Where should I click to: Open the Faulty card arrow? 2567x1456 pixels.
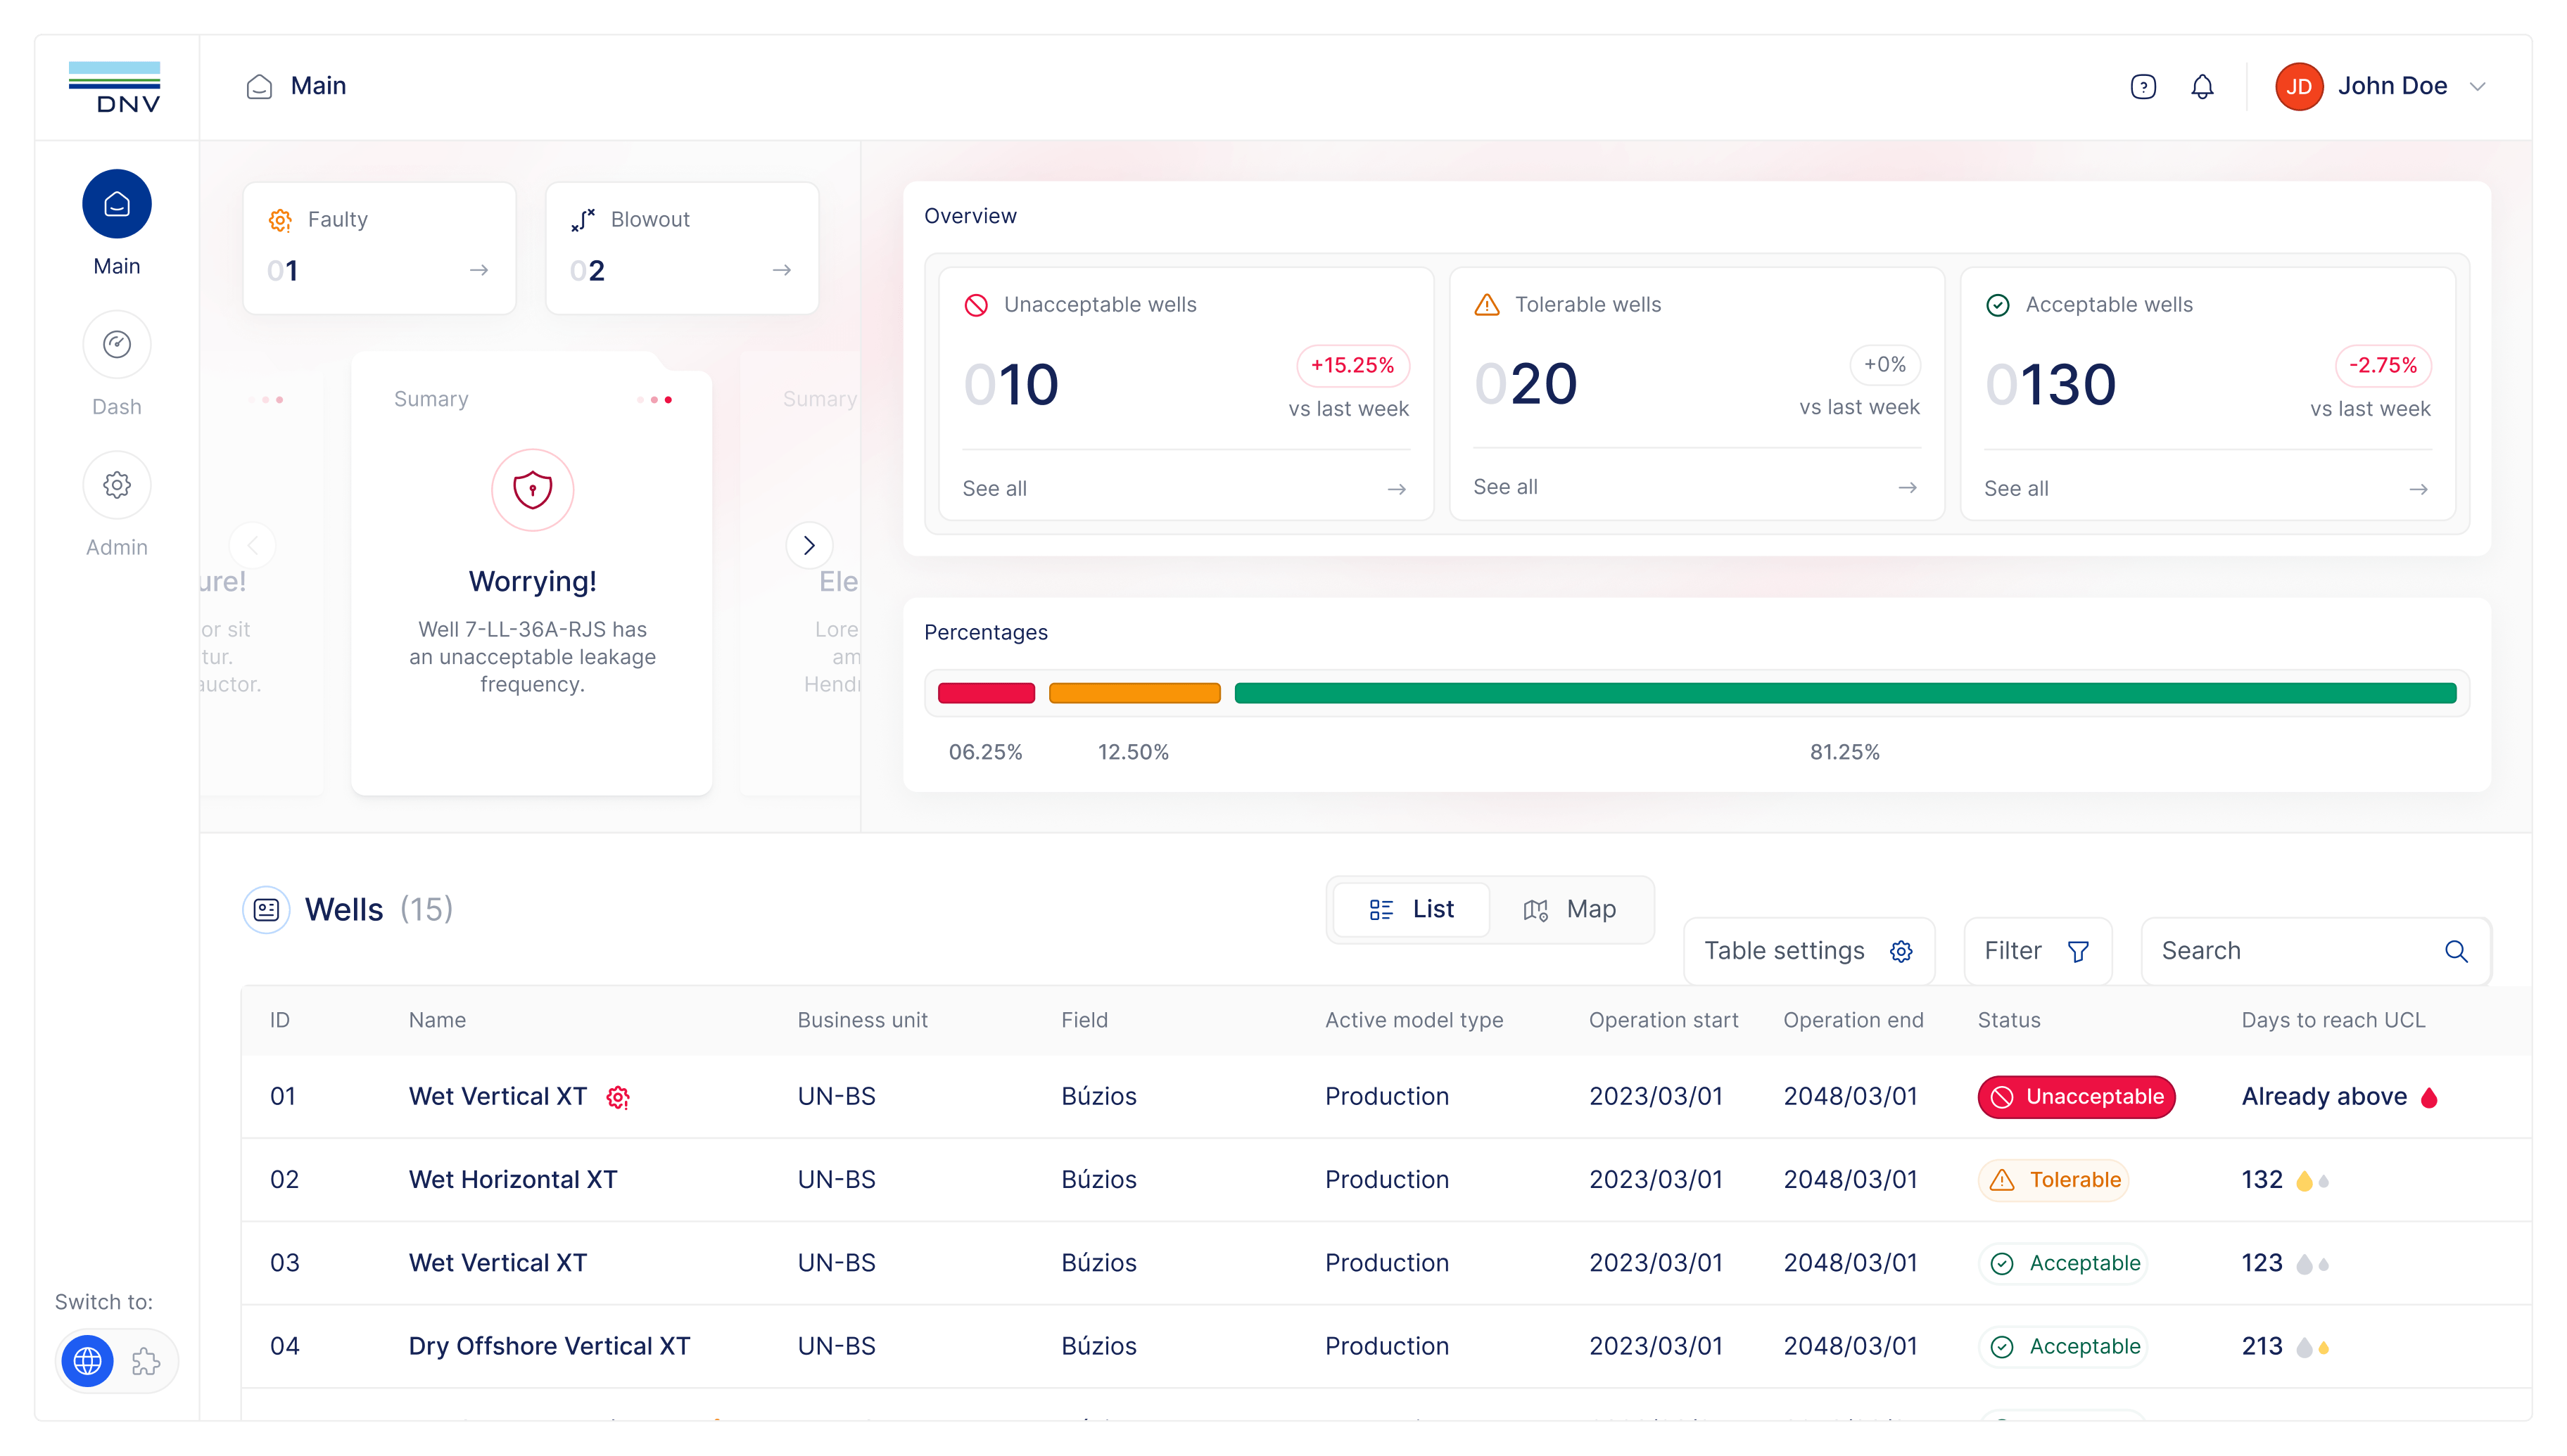(x=479, y=270)
